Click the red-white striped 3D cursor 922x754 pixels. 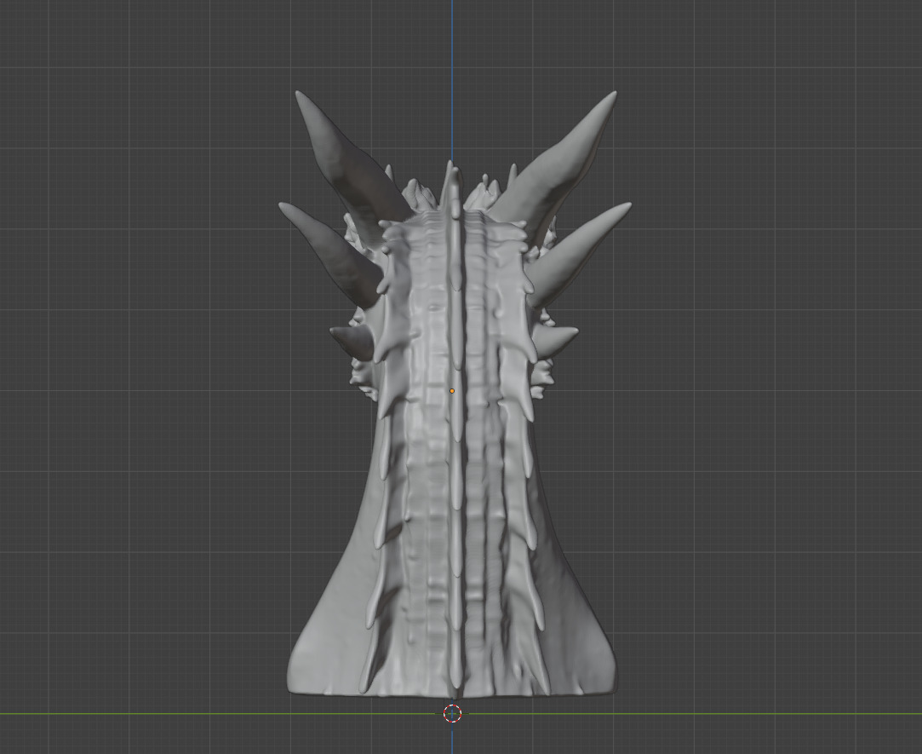tap(451, 713)
